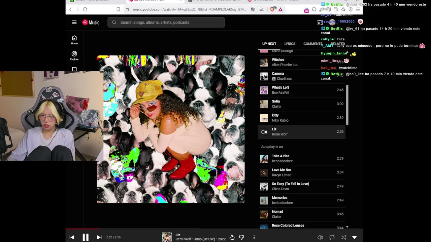Open the YouTube Music hamburger guide menu
Screen dimensions: 431x242
point(74,23)
